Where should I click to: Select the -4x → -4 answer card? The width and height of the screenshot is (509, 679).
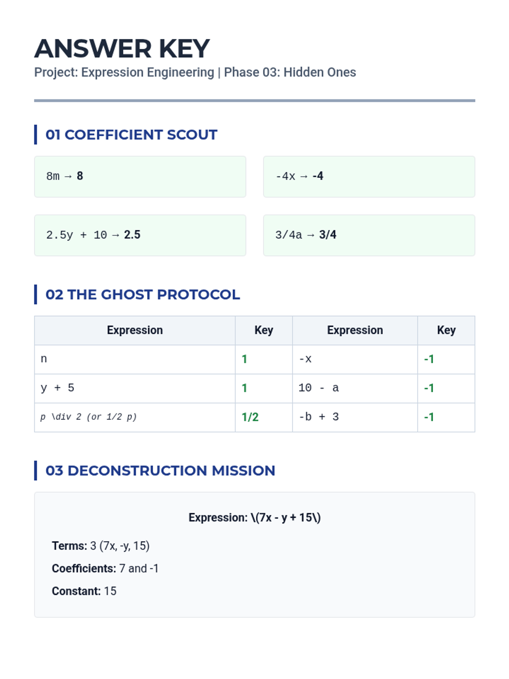(369, 177)
